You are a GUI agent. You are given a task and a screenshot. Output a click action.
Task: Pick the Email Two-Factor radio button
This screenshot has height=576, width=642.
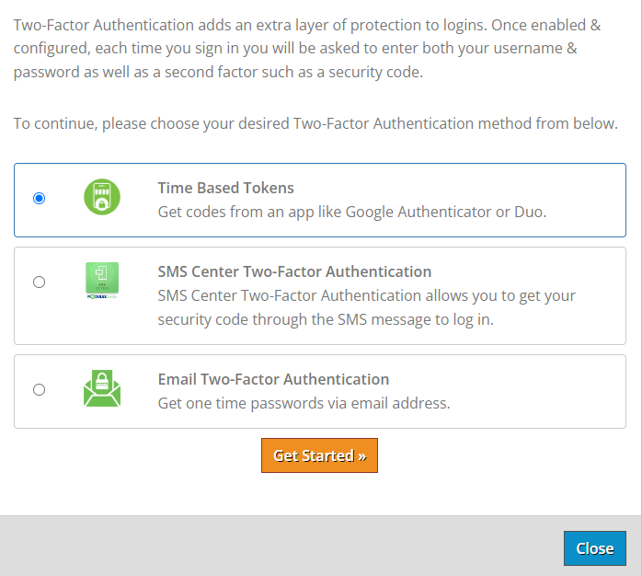click(x=39, y=389)
